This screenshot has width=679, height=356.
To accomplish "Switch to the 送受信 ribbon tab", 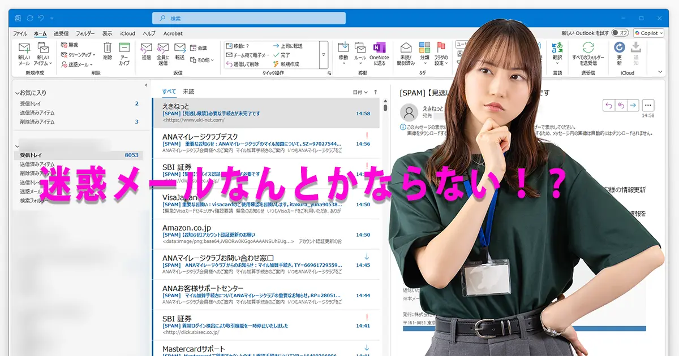I will (61, 33).
